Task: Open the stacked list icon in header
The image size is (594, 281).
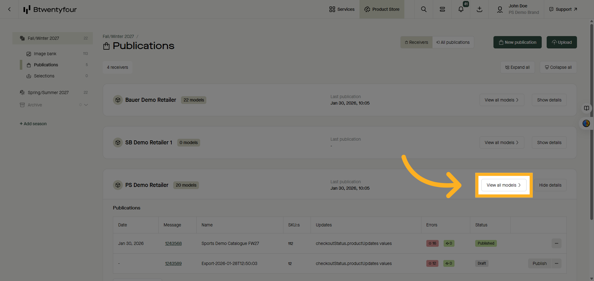Action: coord(442,9)
